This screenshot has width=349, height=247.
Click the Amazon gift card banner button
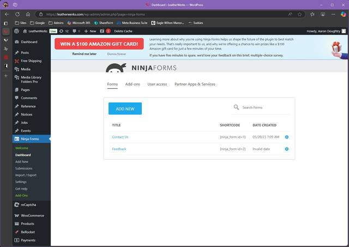pyautogui.click(x=99, y=44)
